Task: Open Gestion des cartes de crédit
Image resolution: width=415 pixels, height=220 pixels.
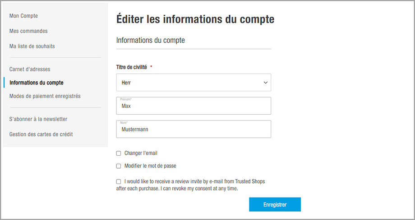Action: 41,134
